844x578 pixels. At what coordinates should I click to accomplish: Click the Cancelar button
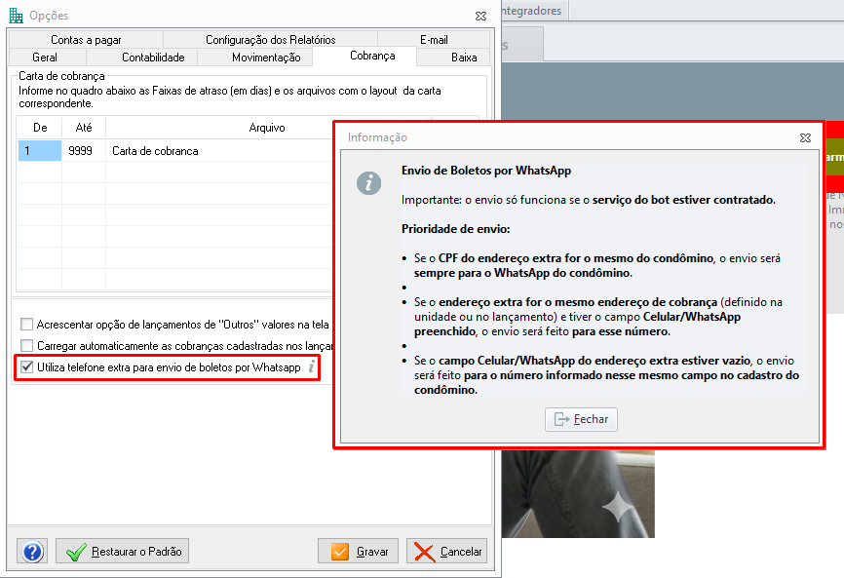coord(446,551)
